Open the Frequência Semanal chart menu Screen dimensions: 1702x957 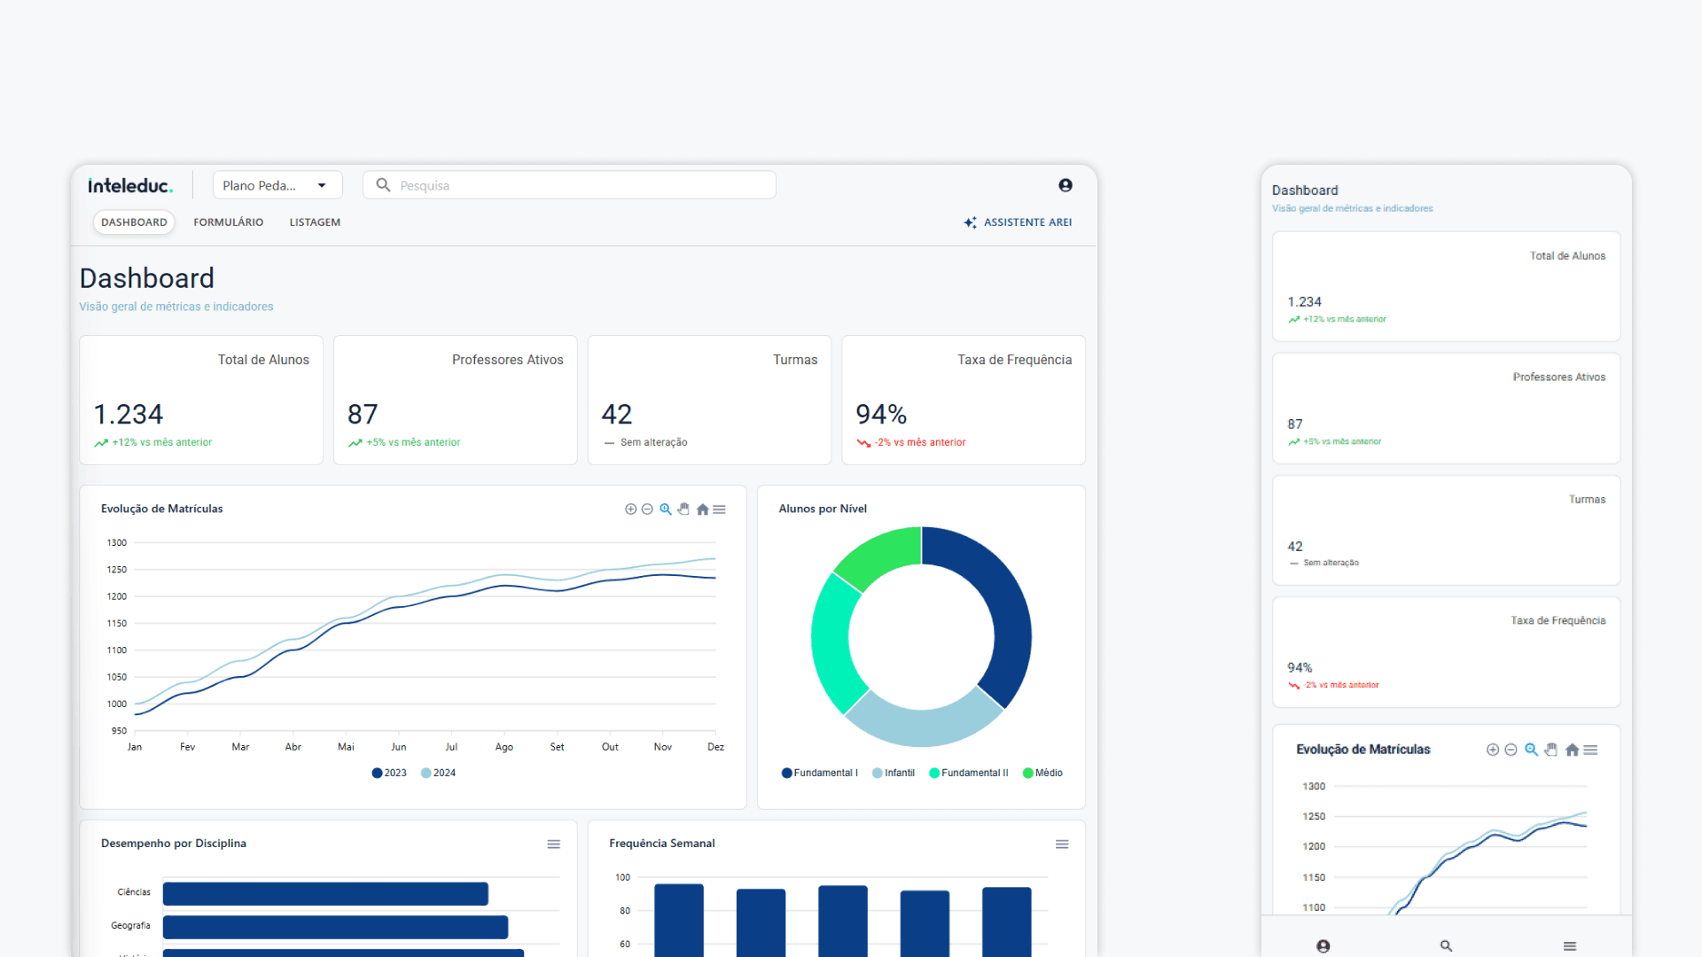[x=1062, y=844]
